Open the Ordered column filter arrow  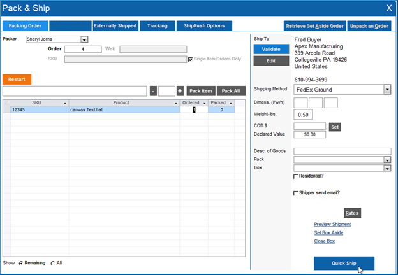pyautogui.click(x=204, y=103)
